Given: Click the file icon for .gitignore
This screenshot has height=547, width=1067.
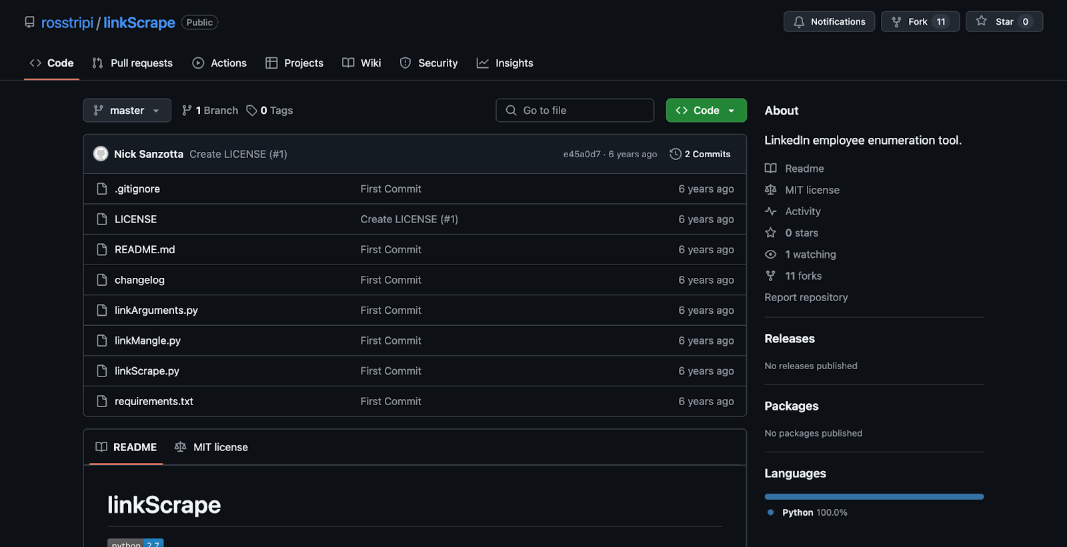Looking at the screenshot, I should 102,189.
